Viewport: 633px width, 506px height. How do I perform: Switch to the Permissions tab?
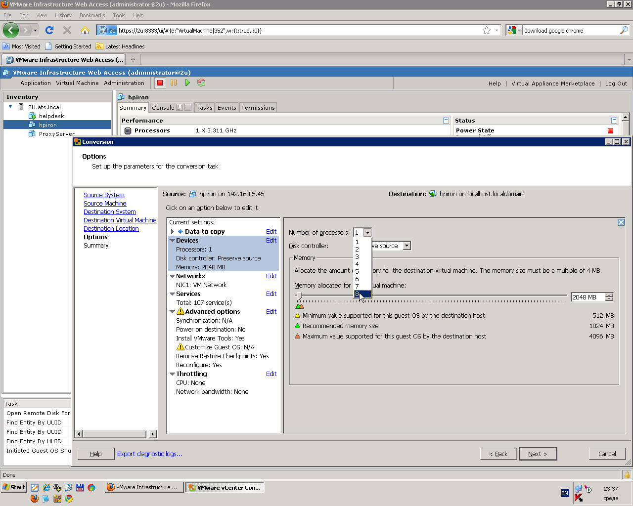258,108
